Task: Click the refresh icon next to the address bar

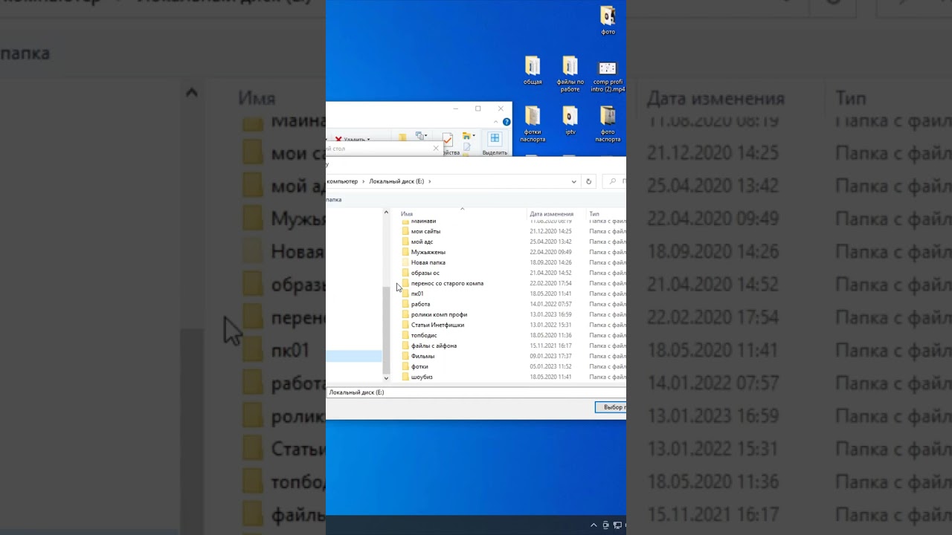Action: 588,181
